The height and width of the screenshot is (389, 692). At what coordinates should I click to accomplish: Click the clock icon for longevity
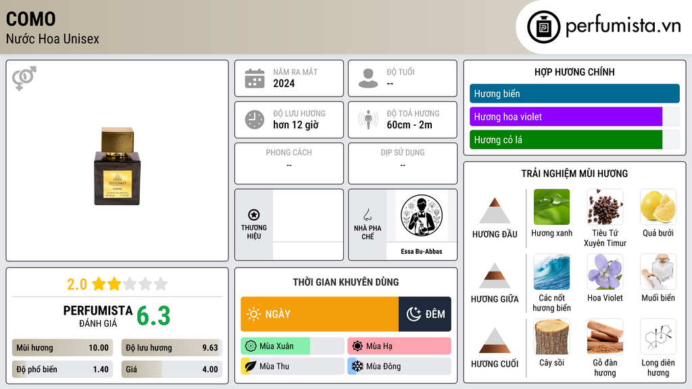255,120
